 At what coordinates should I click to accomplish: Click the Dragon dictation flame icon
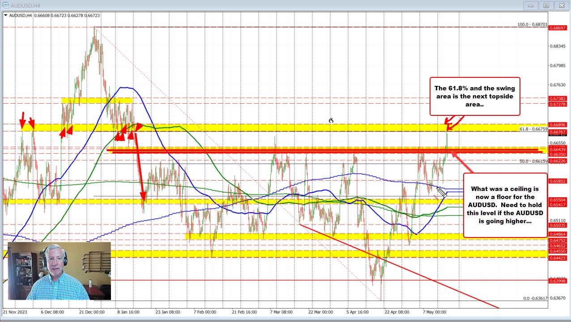click(331, 120)
